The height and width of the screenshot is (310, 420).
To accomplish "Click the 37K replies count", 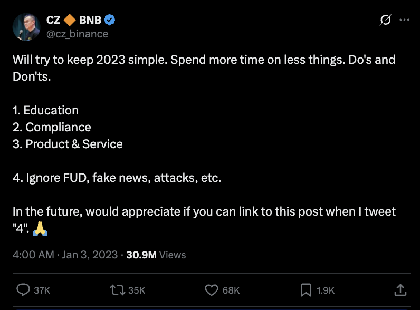I will 42,290.
